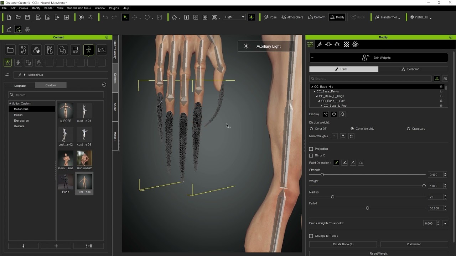
Task: Select the Smooth paint operation icon
Action: (361, 162)
